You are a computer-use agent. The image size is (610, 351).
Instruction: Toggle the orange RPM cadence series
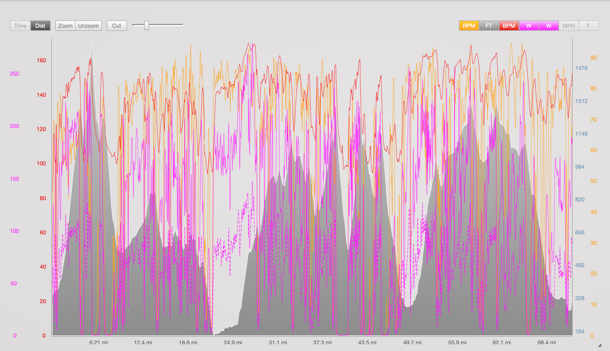469,26
